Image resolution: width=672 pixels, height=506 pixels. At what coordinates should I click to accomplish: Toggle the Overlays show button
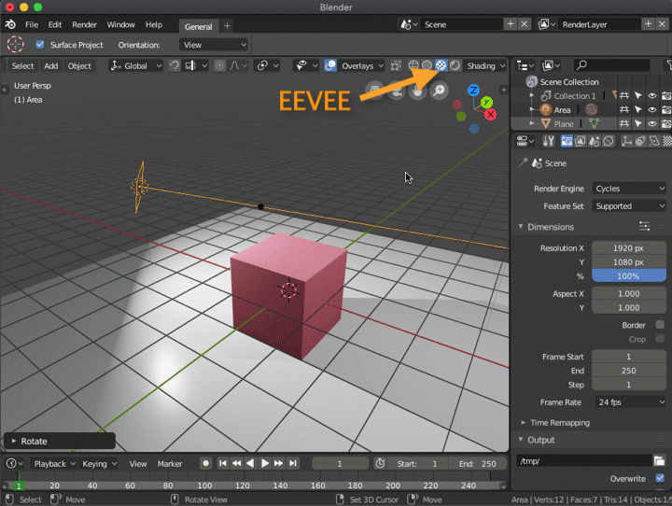[330, 65]
